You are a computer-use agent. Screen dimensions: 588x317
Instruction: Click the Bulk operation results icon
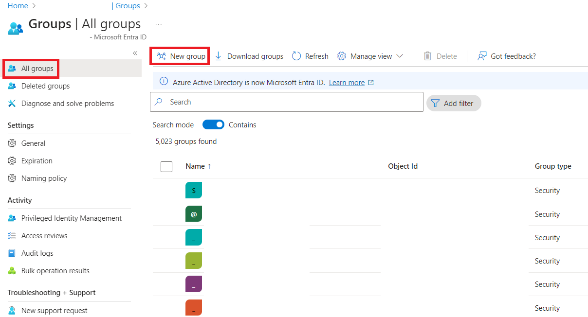tap(12, 271)
